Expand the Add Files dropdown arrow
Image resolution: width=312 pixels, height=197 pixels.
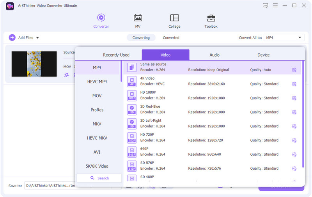click(37, 38)
